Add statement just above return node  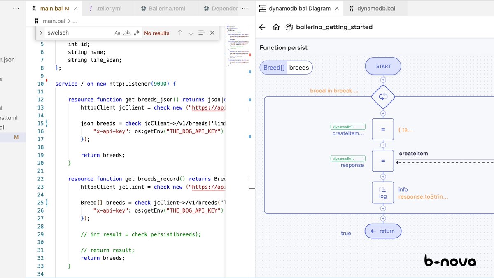coord(383,219)
